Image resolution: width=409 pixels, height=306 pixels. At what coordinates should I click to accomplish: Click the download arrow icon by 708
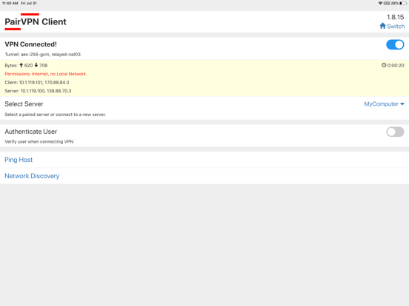tap(36, 65)
